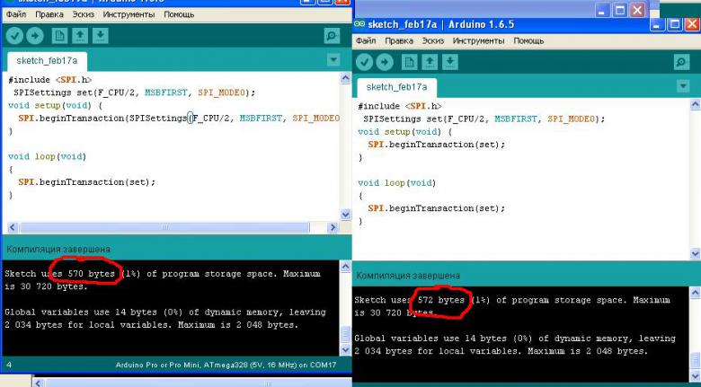Screen dimensions: 701x387
Task: Expand tab dropdown arrow in right window
Action: (x=683, y=86)
